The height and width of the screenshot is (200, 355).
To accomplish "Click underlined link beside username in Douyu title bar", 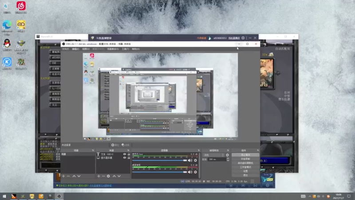I will point(234,38).
